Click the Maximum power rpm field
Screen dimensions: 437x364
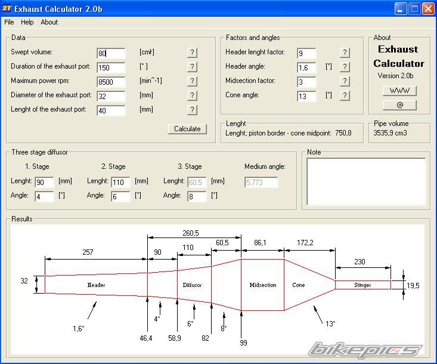pyautogui.click(x=111, y=82)
